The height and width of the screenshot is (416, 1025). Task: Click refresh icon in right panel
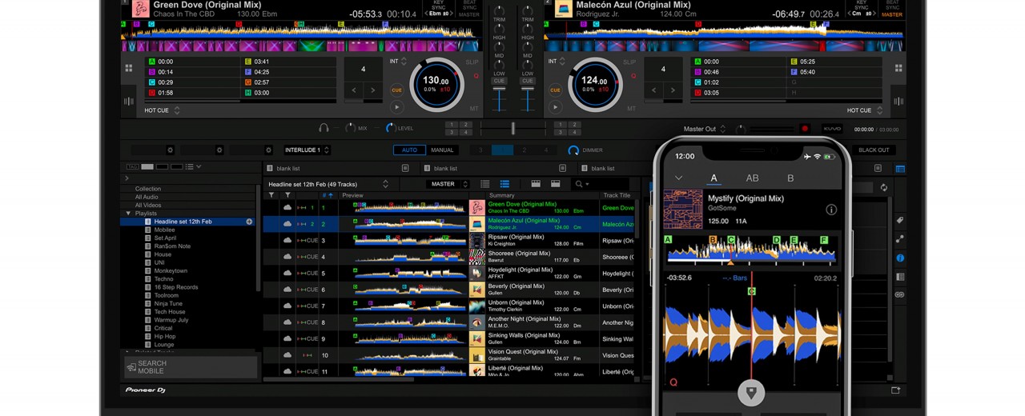pos(883,188)
